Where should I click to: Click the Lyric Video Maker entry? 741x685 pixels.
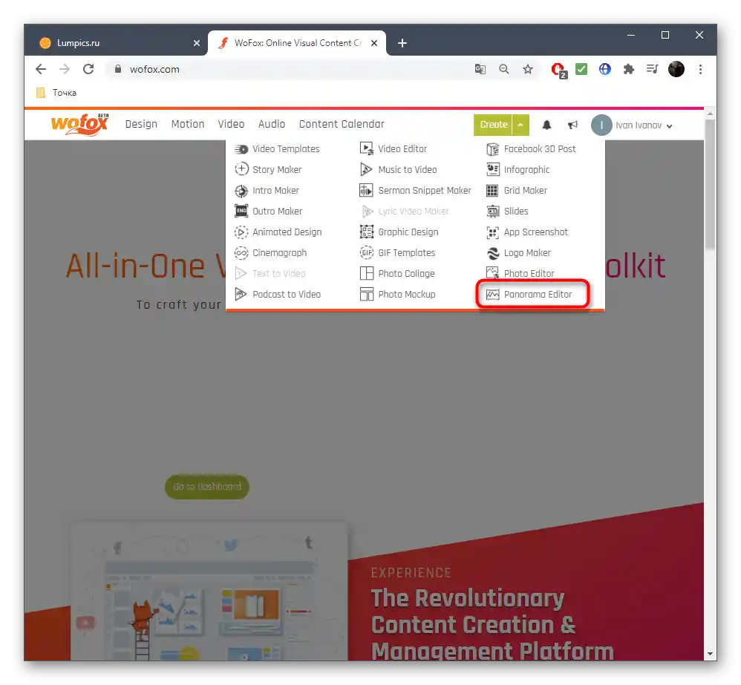(x=405, y=212)
